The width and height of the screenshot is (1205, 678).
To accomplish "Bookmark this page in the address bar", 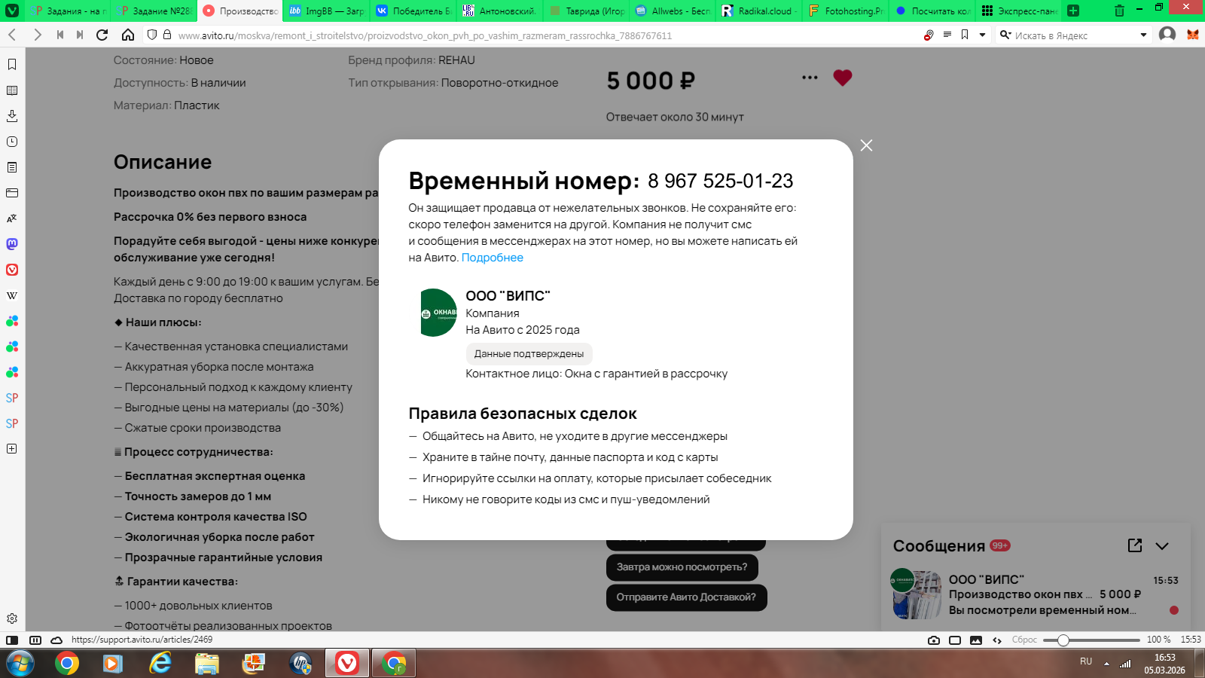I will (x=965, y=35).
